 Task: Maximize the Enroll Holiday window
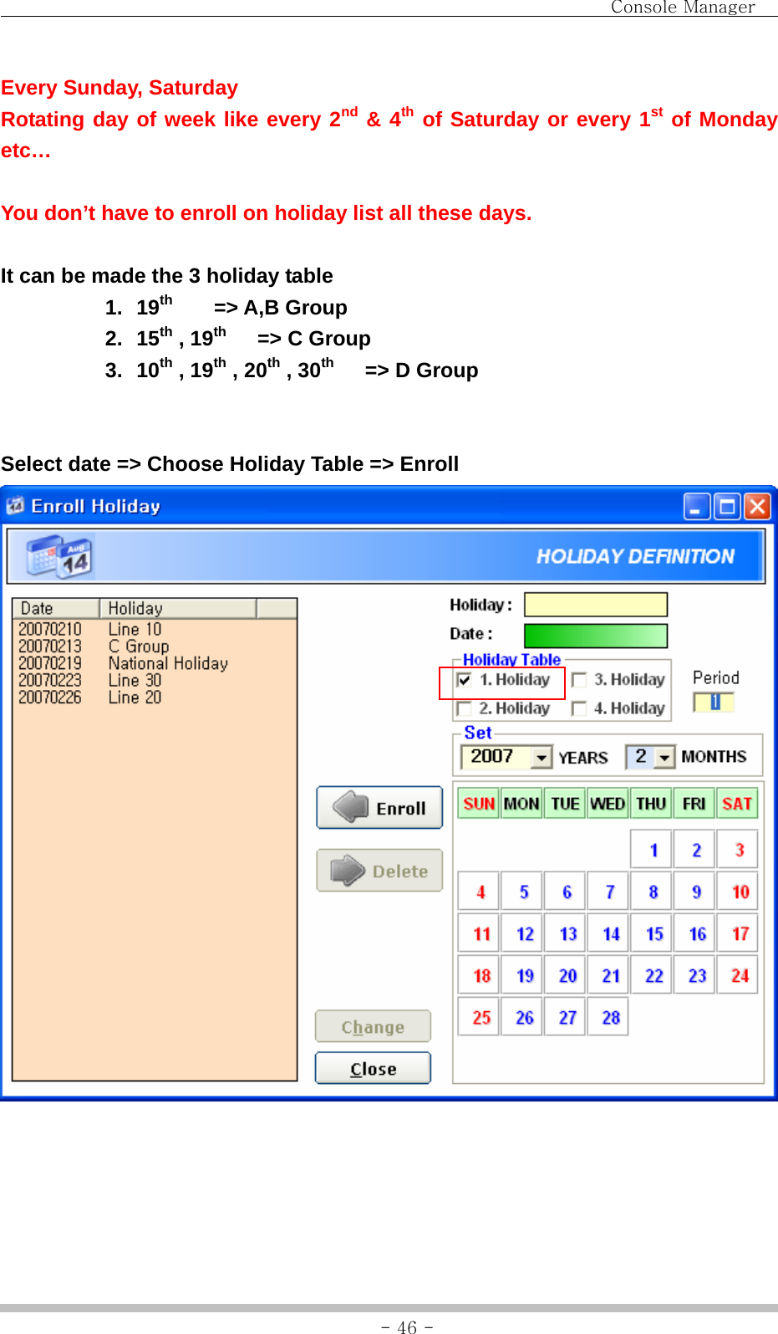tap(727, 506)
